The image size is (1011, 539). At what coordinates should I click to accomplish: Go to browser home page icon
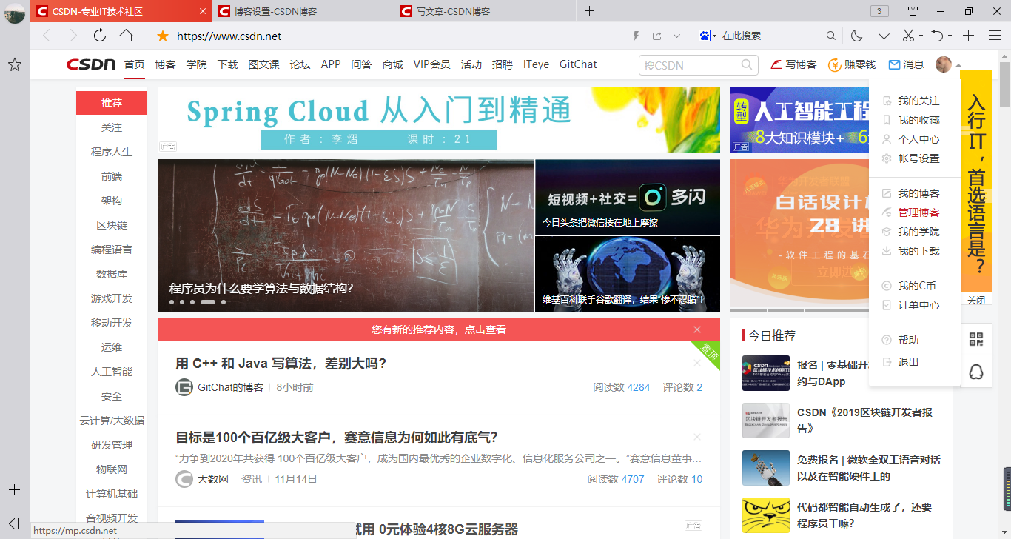127,36
